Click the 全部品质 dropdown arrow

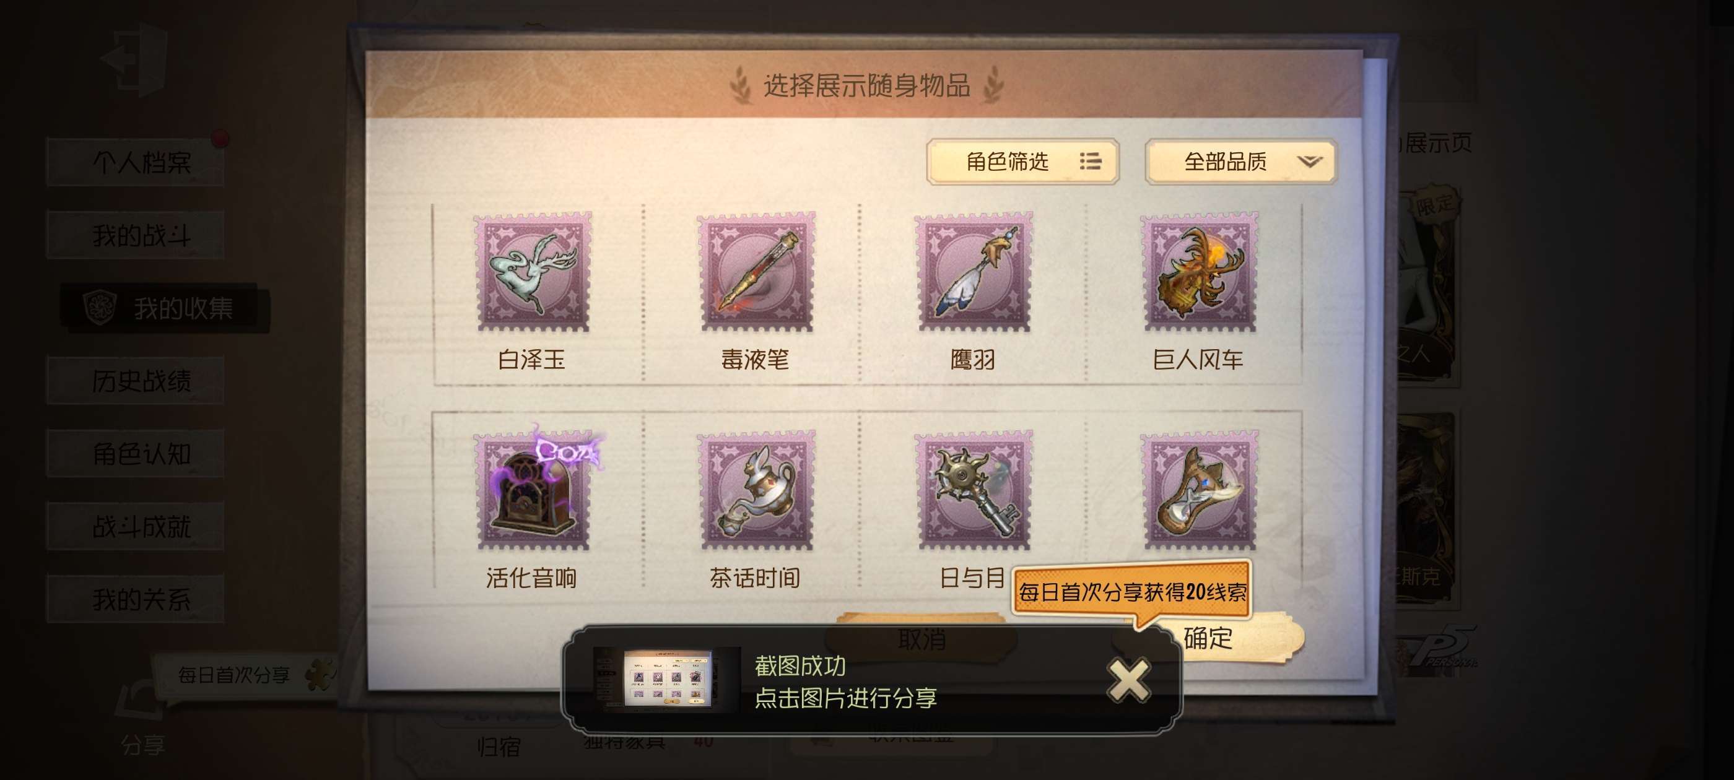(x=1309, y=162)
